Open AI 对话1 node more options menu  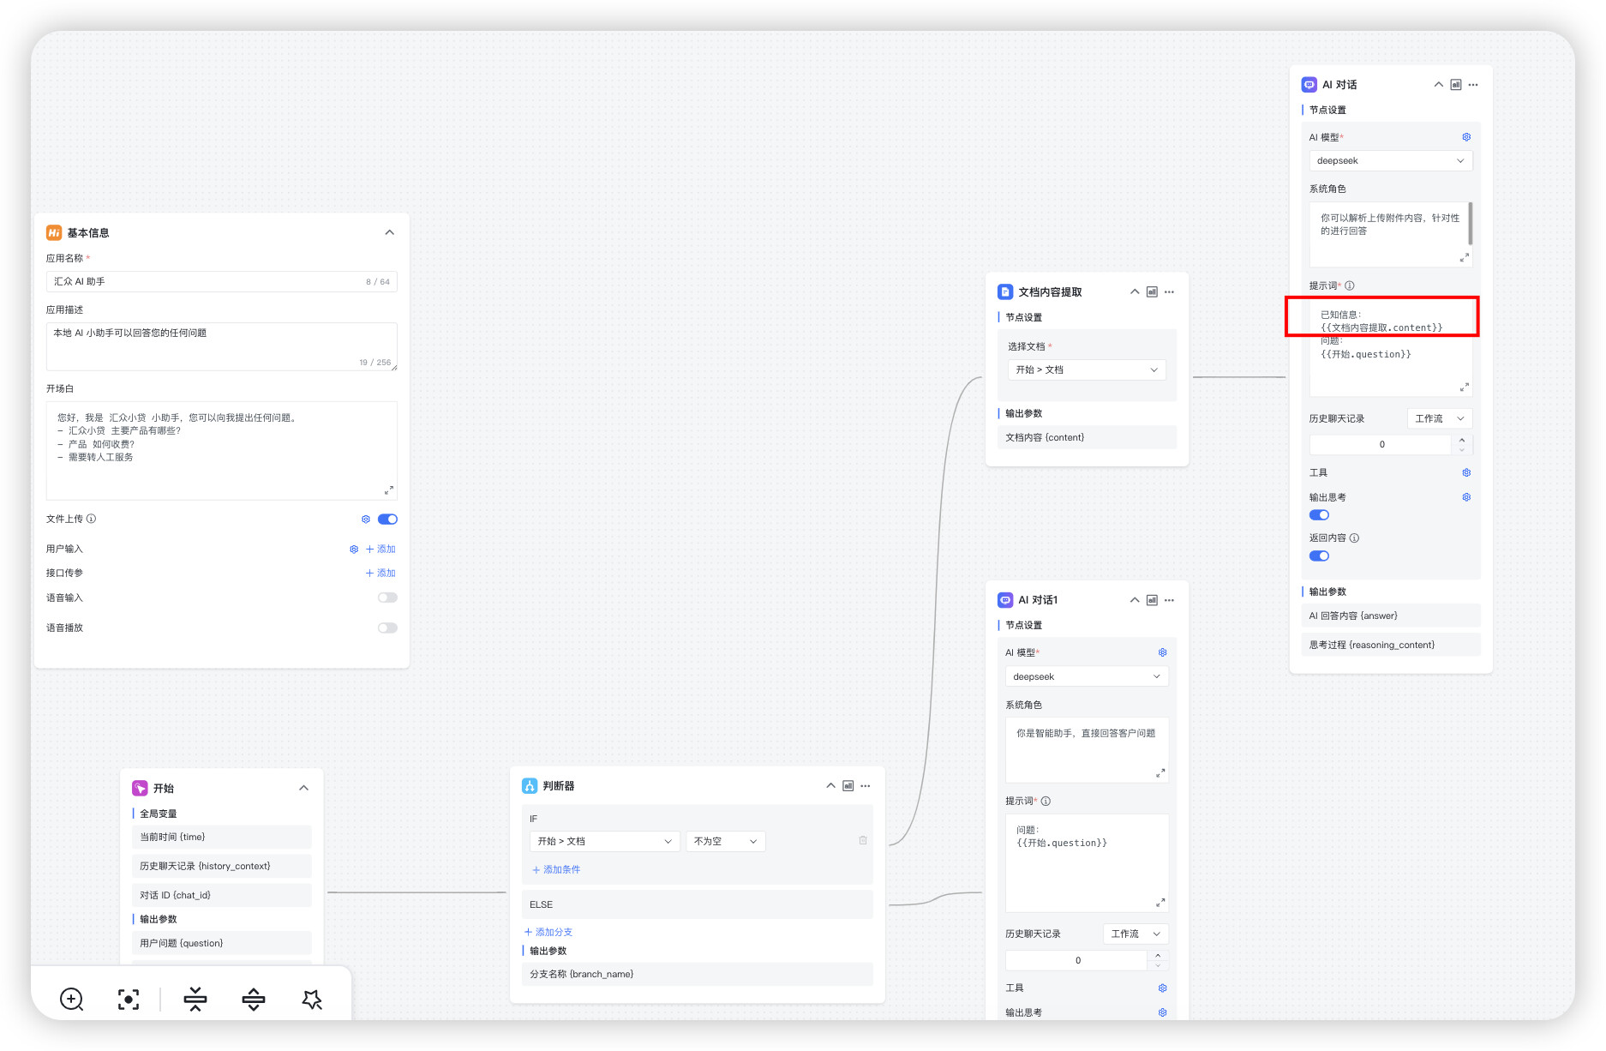(1169, 600)
